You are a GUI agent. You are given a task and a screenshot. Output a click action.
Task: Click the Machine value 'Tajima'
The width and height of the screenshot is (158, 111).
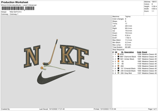click(x=128, y=16)
